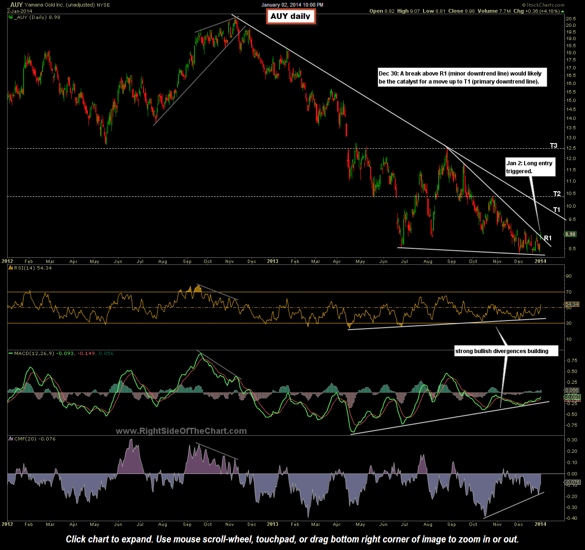The height and width of the screenshot is (550, 585).
Task: Click the chart expand instruction text
Action: (292, 539)
